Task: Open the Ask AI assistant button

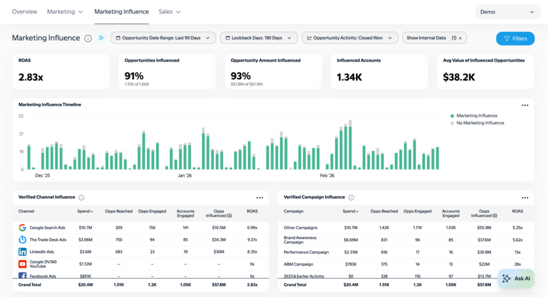Action: pyautogui.click(x=516, y=278)
